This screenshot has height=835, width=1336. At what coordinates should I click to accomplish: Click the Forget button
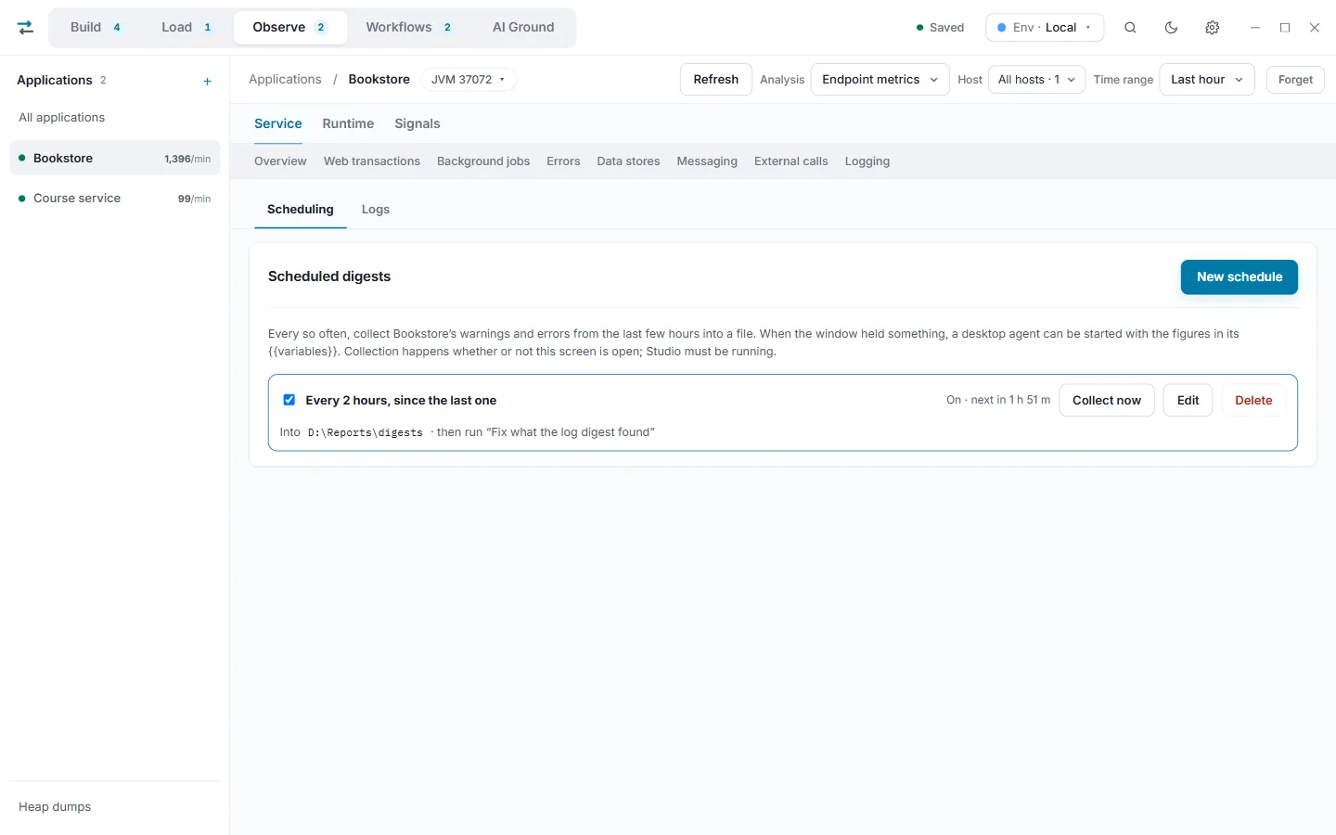pyautogui.click(x=1295, y=80)
